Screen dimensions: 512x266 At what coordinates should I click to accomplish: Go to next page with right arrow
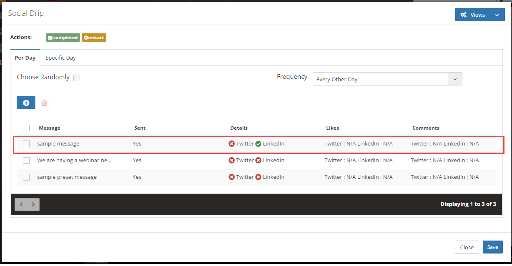click(x=33, y=204)
